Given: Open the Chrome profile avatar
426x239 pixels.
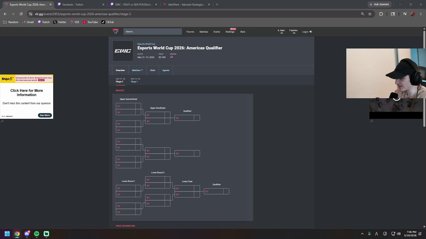Looking at the screenshot, I should pyautogui.click(x=413, y=14).
